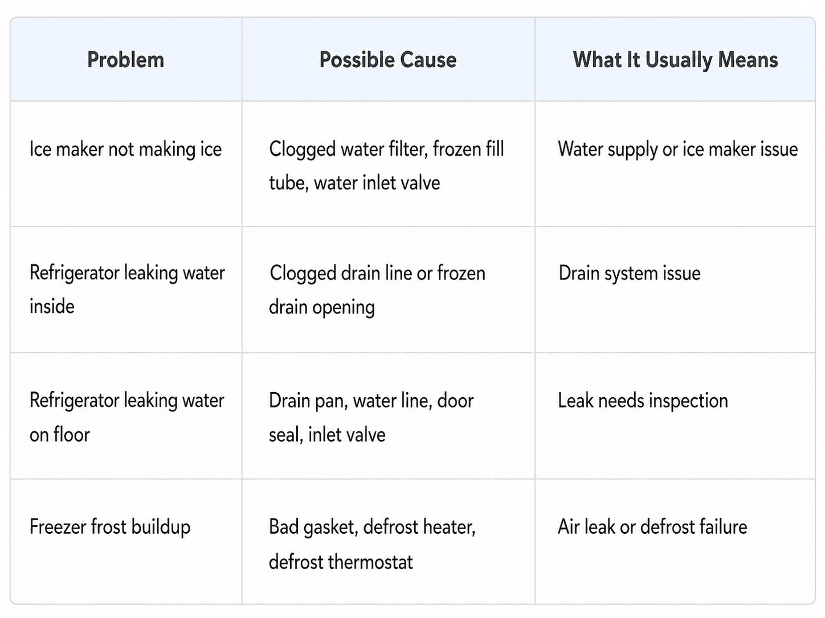
Task: Click the word inside under Refrigerator leaking
Action: click(52, 306)
